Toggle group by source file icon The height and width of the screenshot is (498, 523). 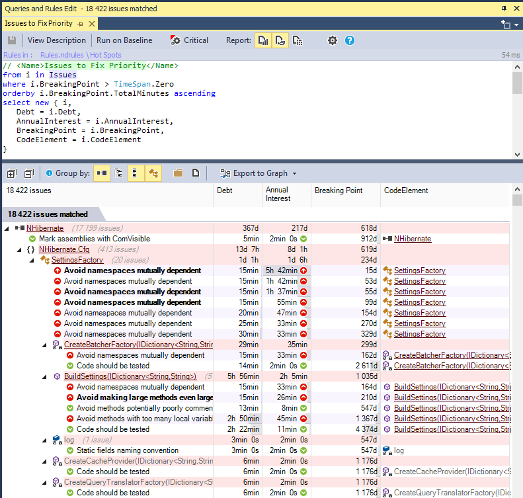tap(196, 173)
